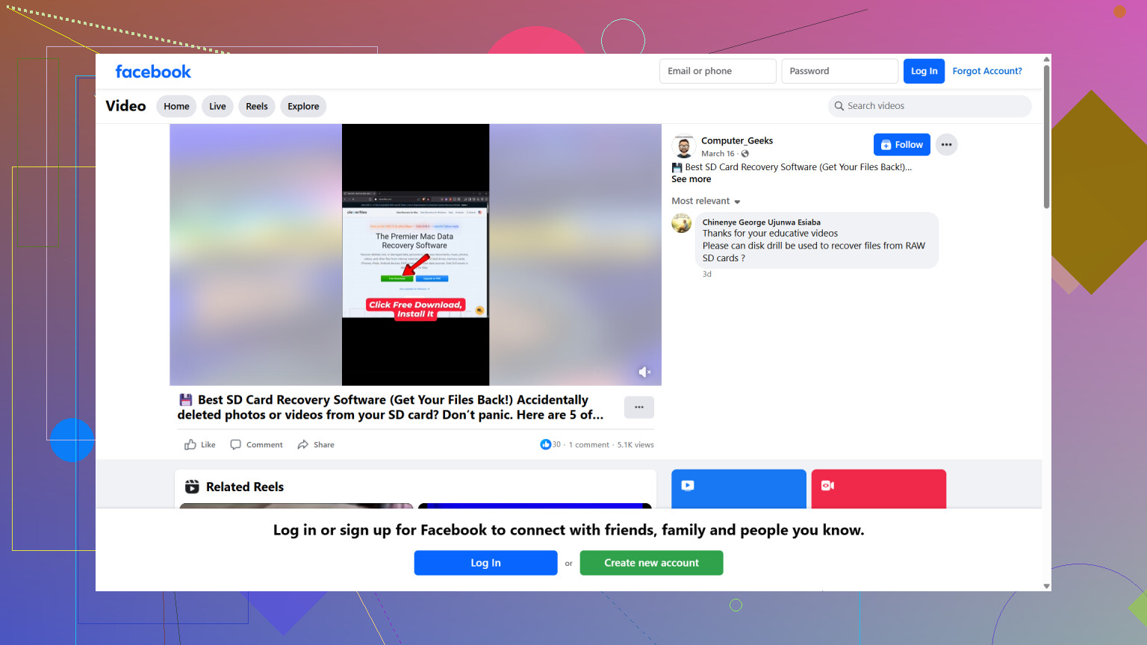Click the blue thumbs-up reaction count icon
The image size is (1147, 645).
545,444
